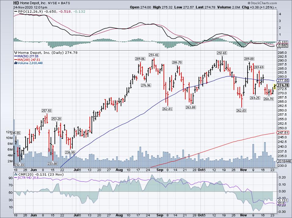The height and width of the screenshot is (218, 292).
Task: Click the 'Low 272.57' header value
Action: [184, 7]
